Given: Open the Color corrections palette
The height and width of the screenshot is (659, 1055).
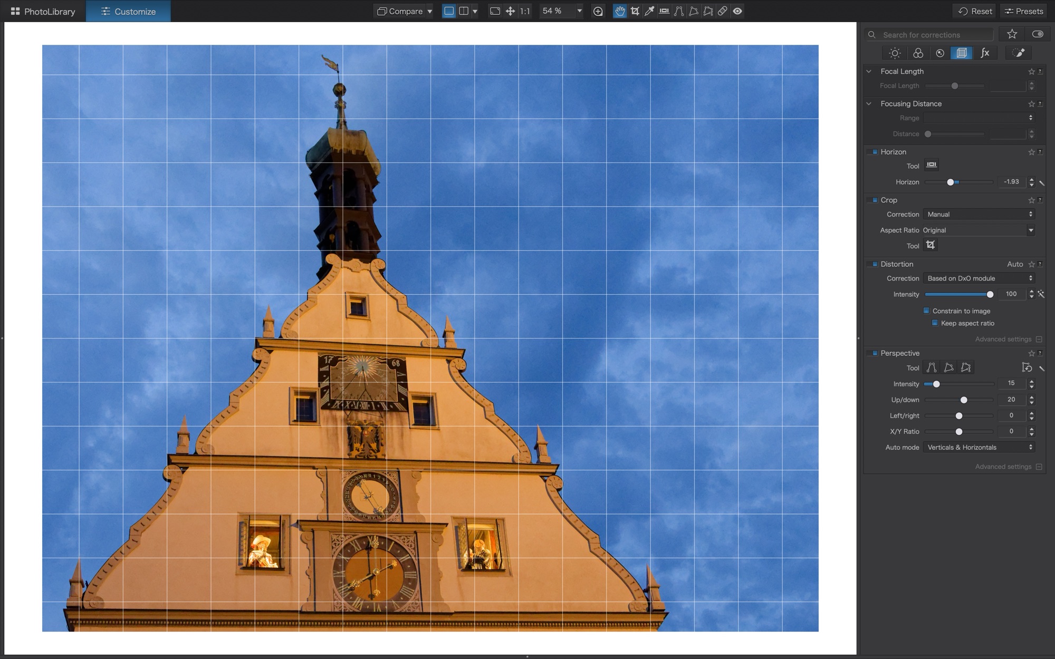Looking at the screenshot, I should [x=918, y=53].
